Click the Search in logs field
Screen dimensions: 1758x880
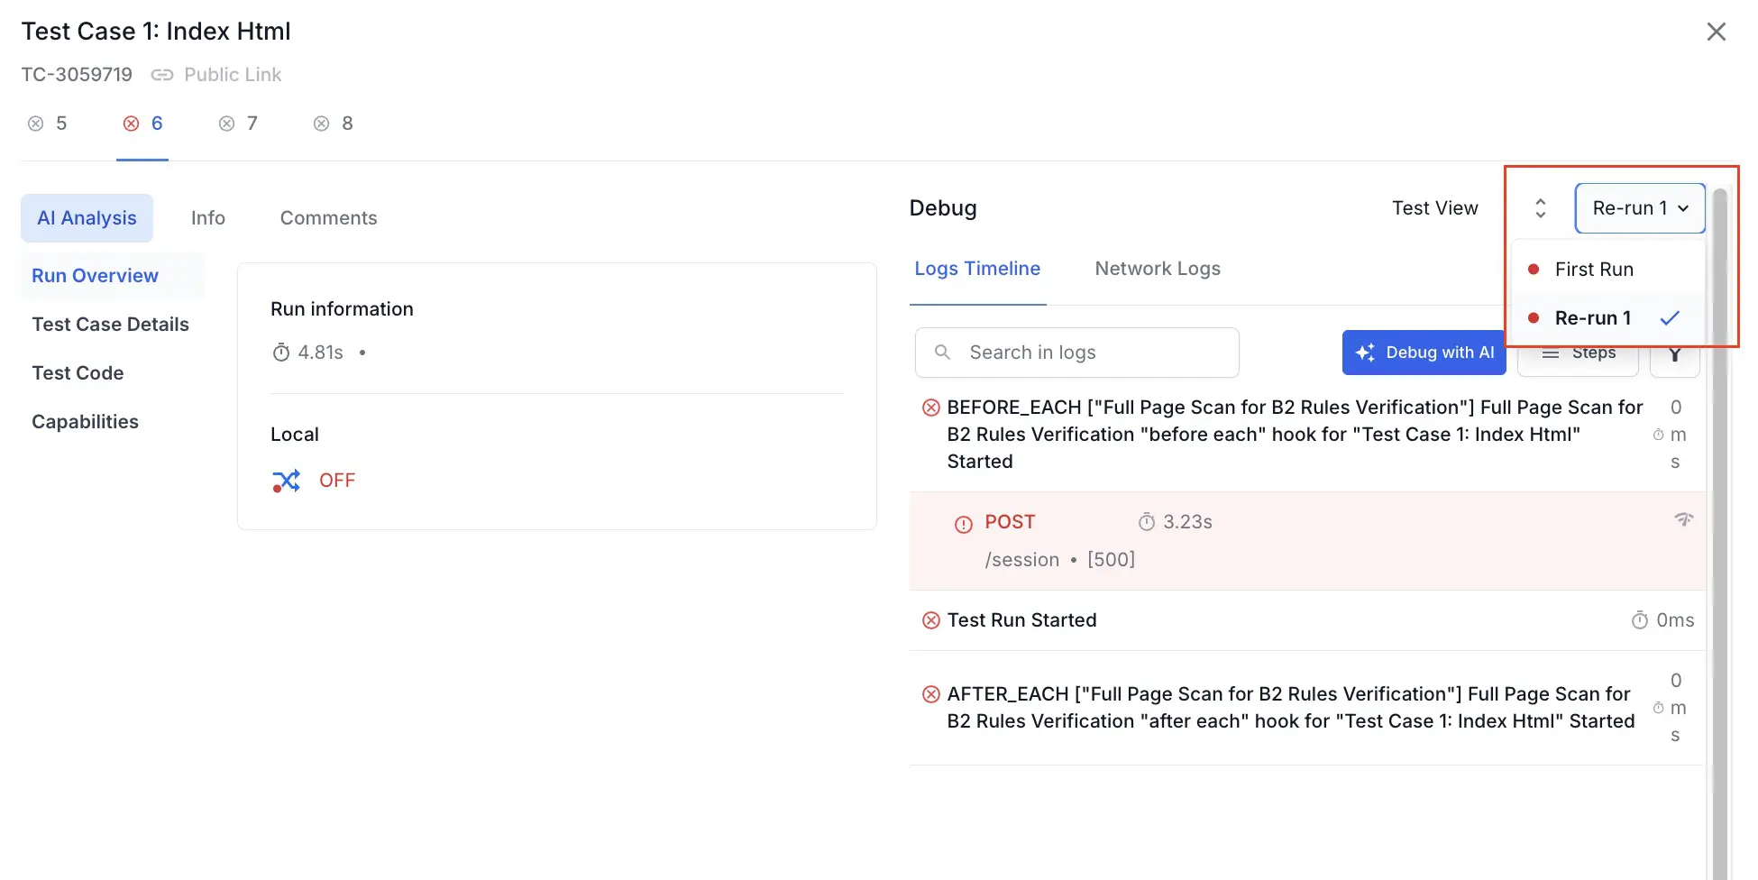(x=1076, y=352)
